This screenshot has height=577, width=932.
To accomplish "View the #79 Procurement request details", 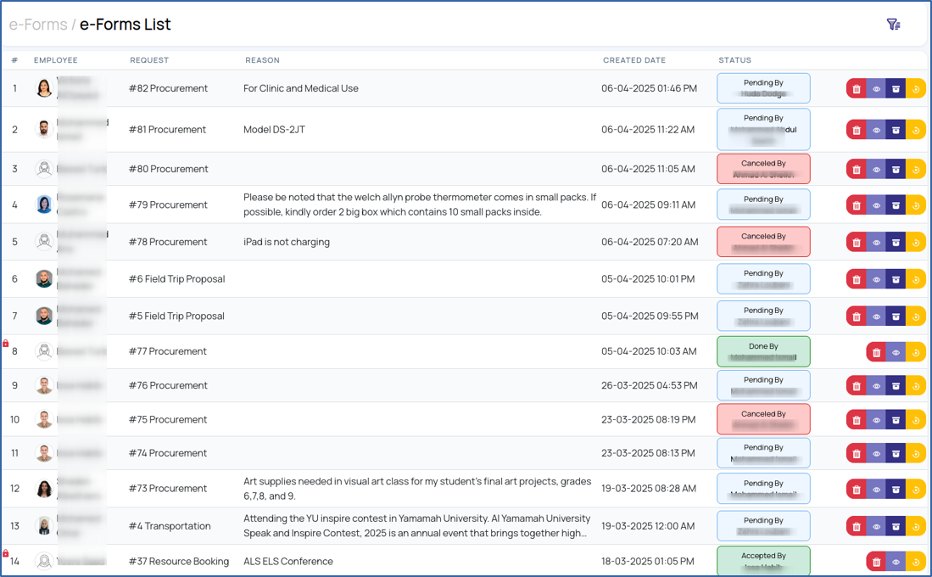I will point(876,205).
